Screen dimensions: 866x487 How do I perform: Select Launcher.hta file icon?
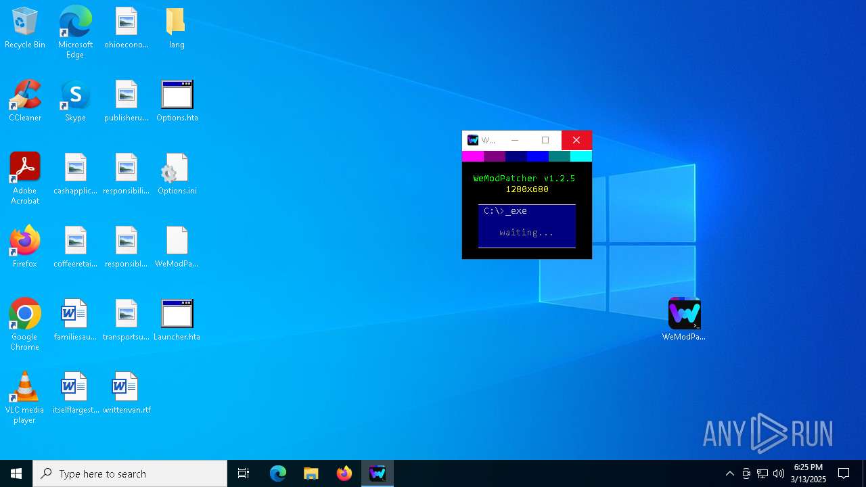click(x=177, y=321)
